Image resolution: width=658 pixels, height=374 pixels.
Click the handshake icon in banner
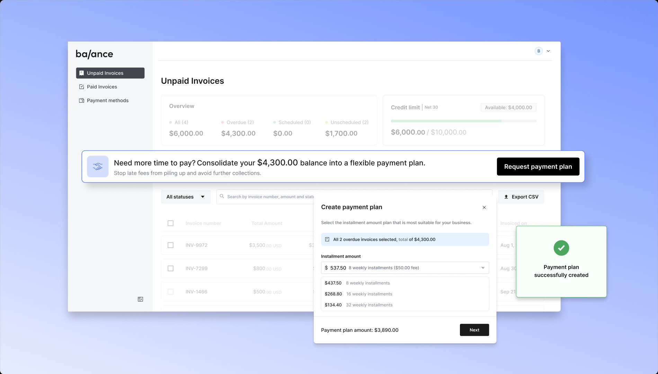[x=98, y=167]
